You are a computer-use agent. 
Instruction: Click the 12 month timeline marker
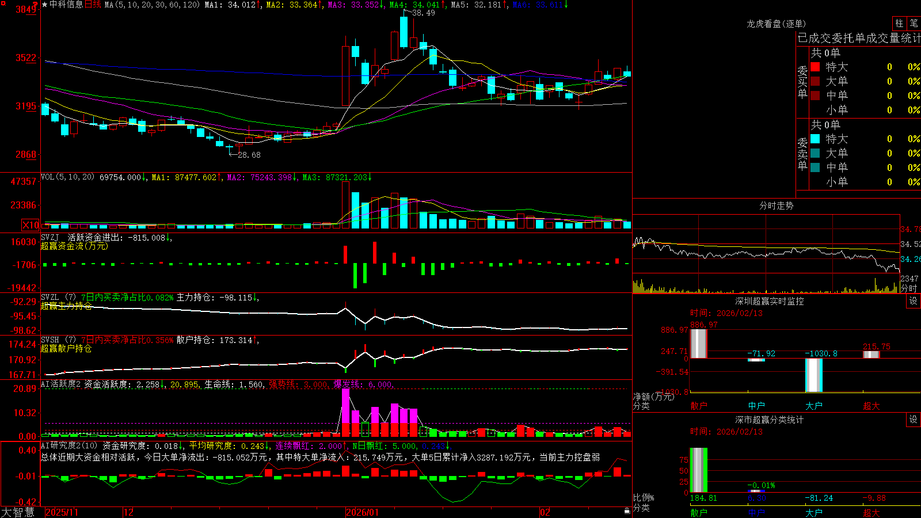click(128, 512)
